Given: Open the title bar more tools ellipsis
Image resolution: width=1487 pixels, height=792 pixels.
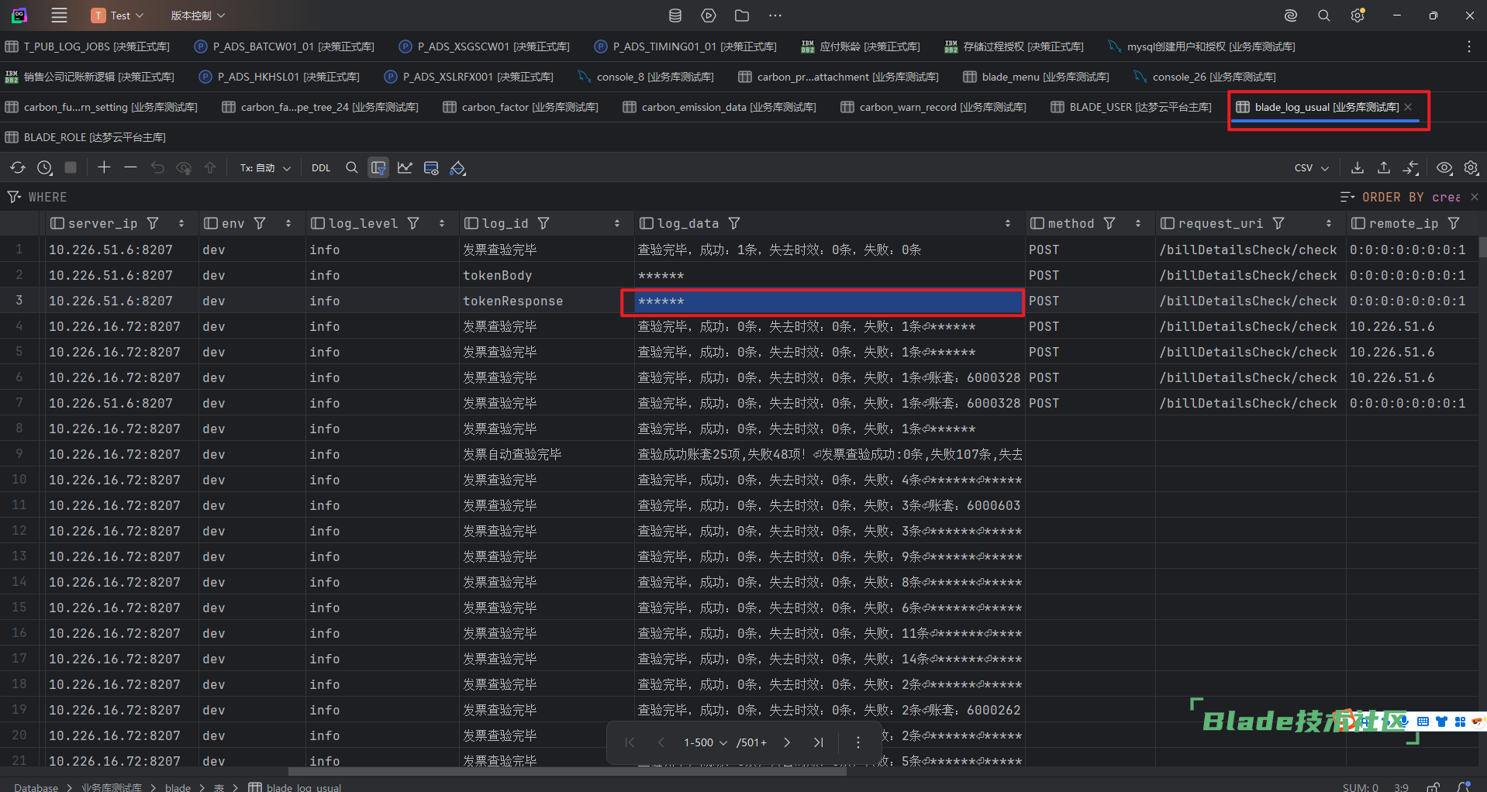Looking at the screenshot, I should point(775,15).
